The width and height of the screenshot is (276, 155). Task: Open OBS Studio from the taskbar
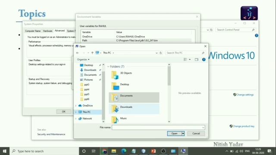click(x=163, y=151)
